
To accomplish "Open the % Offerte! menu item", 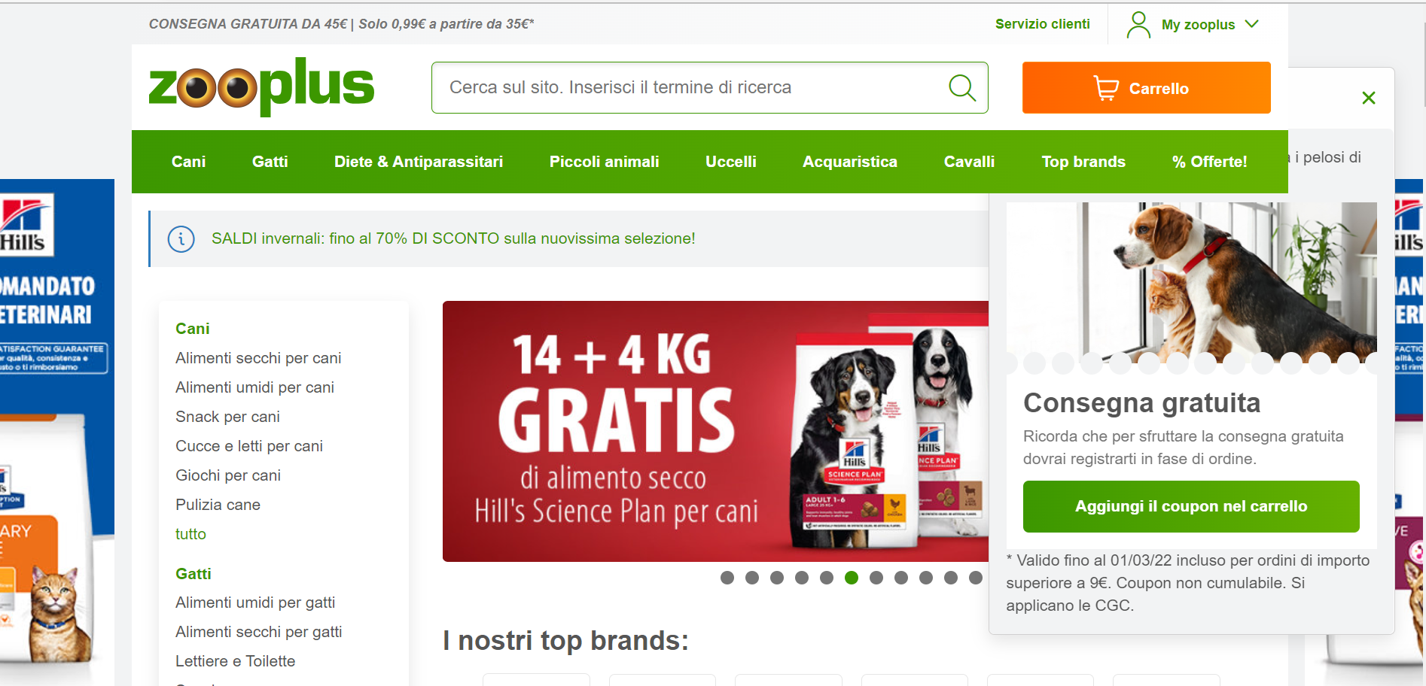I will (x=1209, y=162).
